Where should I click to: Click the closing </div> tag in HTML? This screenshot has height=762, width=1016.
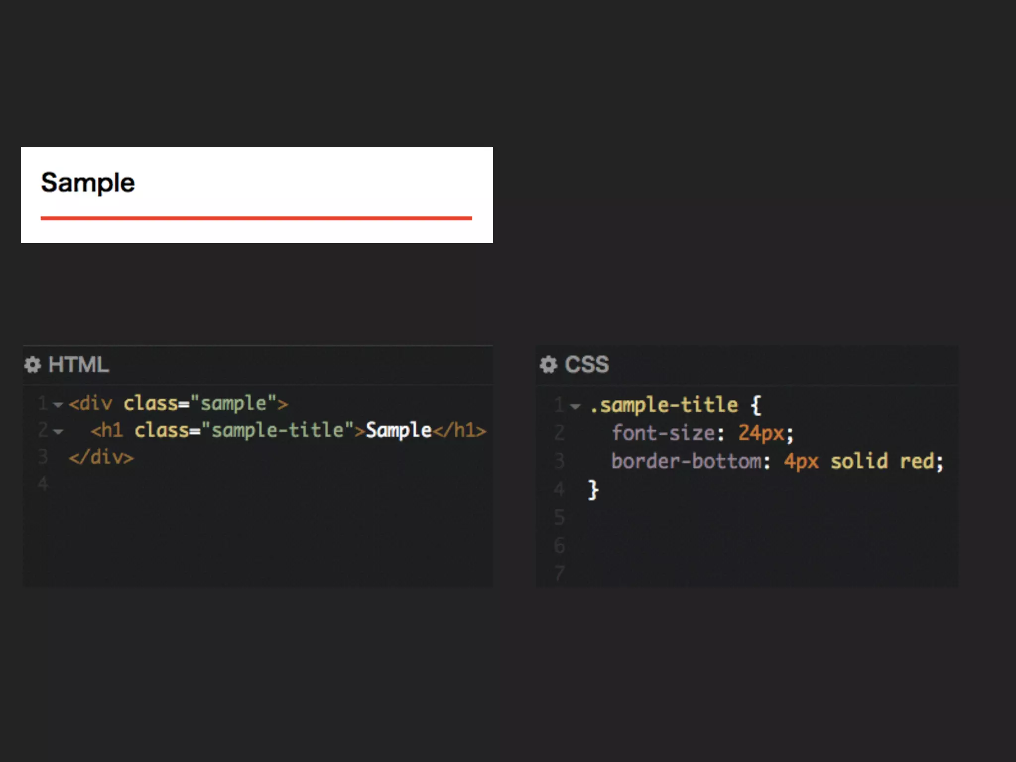[101, 457]
